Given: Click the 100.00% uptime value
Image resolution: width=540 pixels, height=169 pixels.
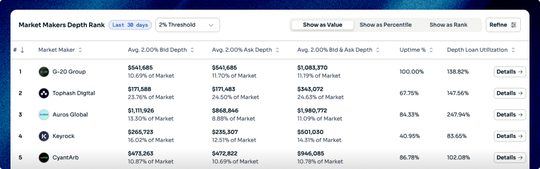Looking at the screenshot, I should (x=412, y=72).
